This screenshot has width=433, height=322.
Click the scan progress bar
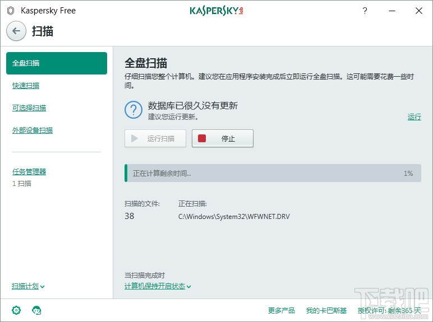click(x=273, y=173)
